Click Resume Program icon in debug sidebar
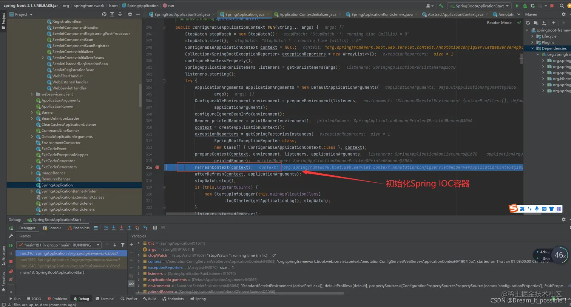The height and width of the screenshot is (307, 571). (11, 245)
